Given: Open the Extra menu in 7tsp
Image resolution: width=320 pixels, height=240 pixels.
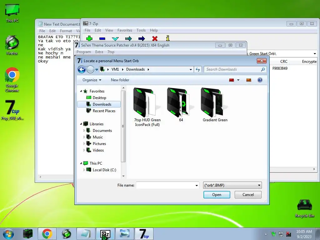Looking at the screenshot, I should [x=99, y=52].
